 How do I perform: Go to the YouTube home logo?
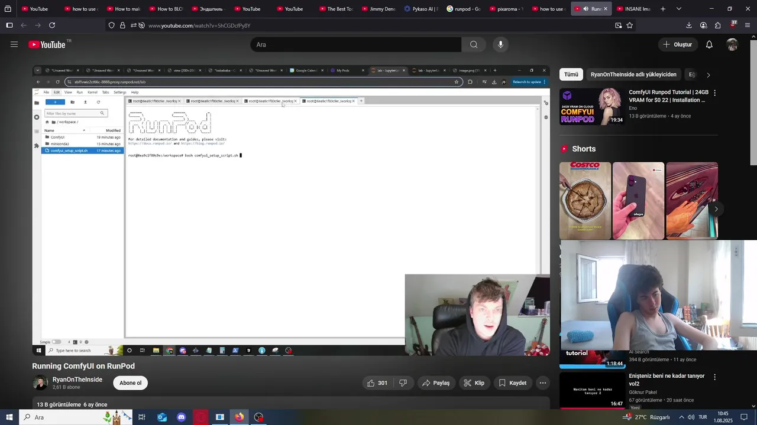point(47,44)
